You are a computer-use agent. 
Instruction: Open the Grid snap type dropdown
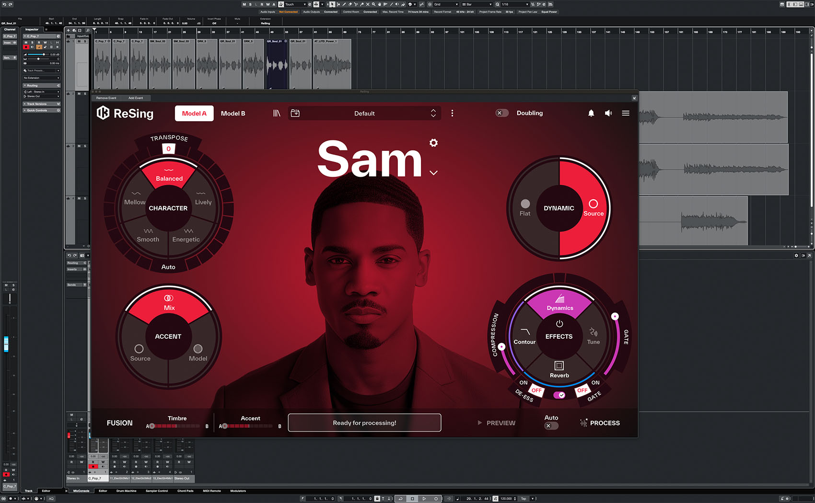446,4
